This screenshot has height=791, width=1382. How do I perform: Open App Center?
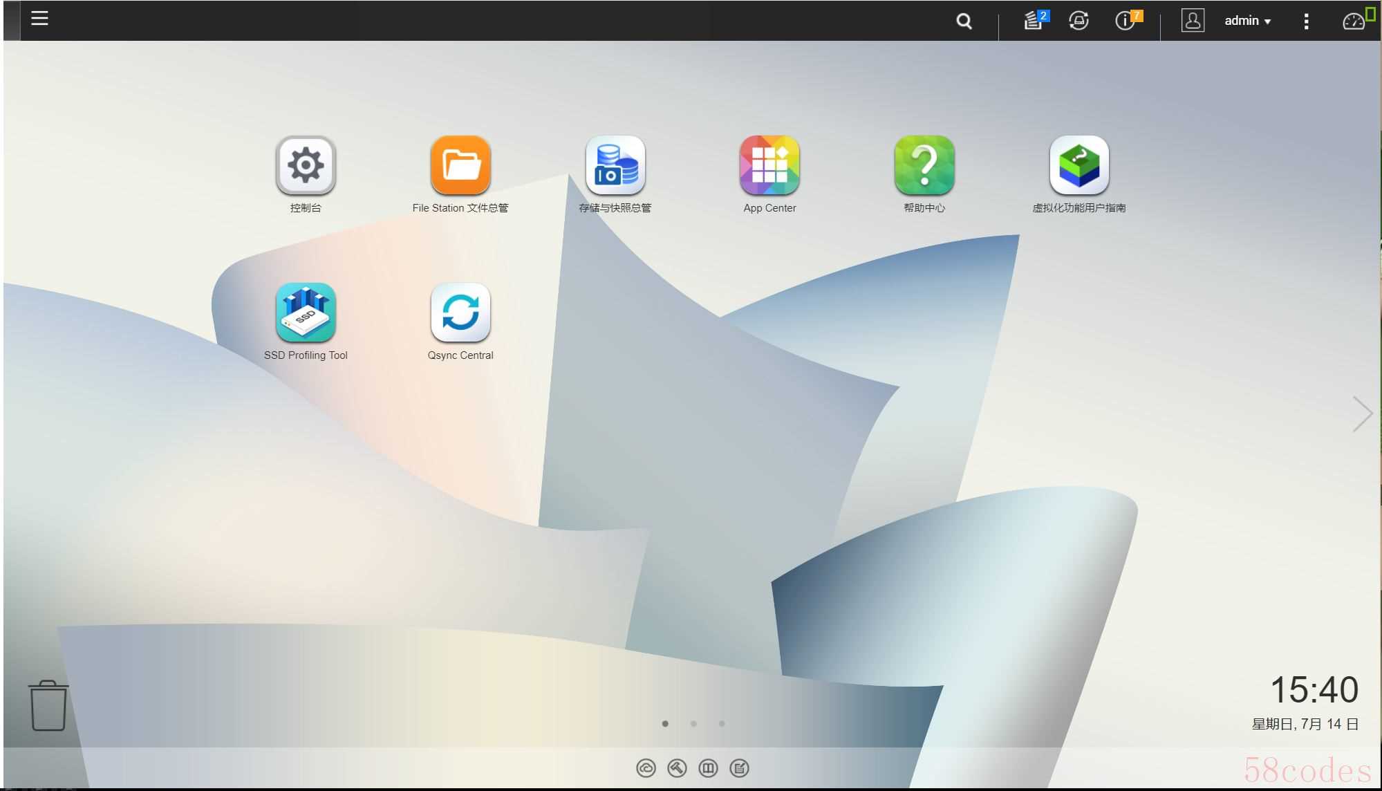pyautogui.click(x=769, y=166)
